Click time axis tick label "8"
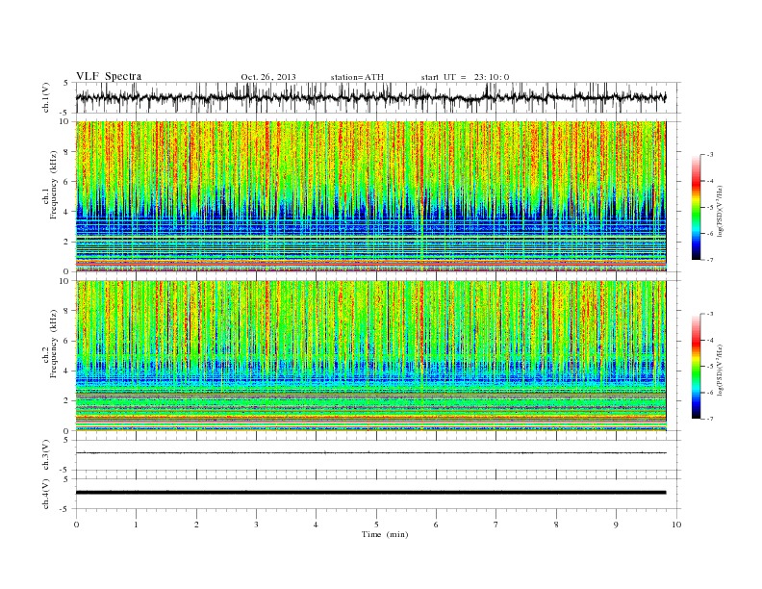This screenshot has height=589, width=762. click(556, 525)
